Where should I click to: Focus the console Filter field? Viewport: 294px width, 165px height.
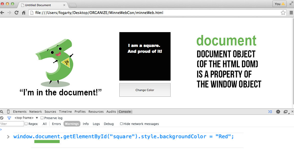[12, 124]
